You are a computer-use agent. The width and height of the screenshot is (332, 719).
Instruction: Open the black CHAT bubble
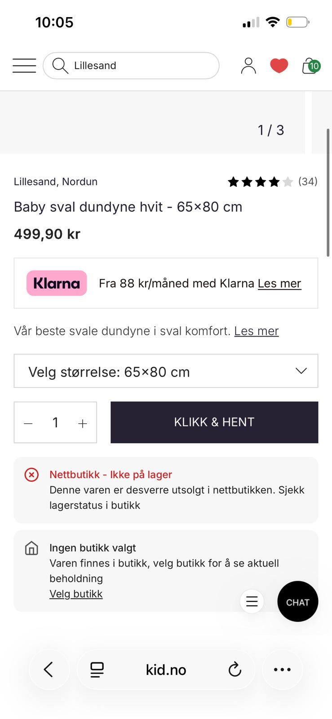click(297, 602)
